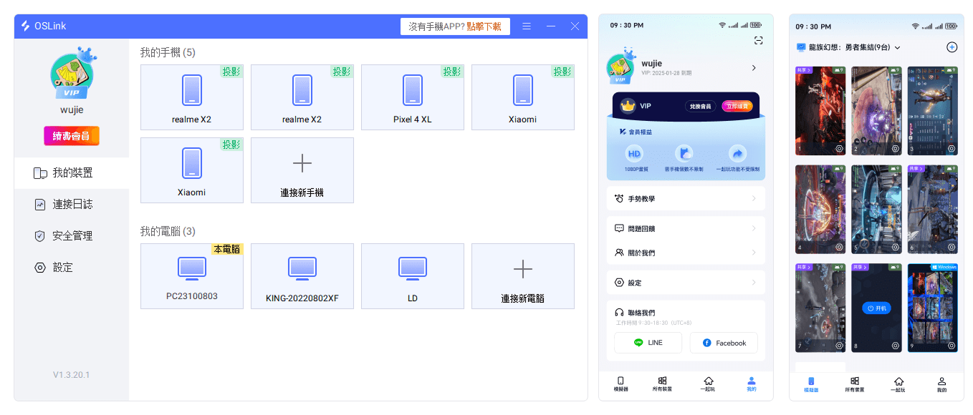Switch to 連接日誌 in sidebar
The width and height of the screenshot is (973, 415).
(x=72, y=204)
